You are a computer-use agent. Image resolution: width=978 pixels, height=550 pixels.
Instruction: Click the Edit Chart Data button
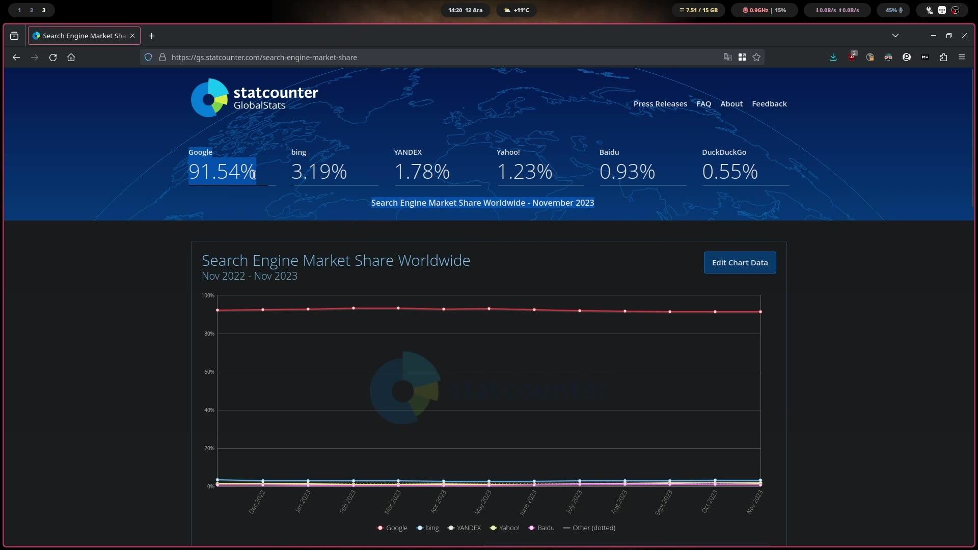[x=740, y=263]
